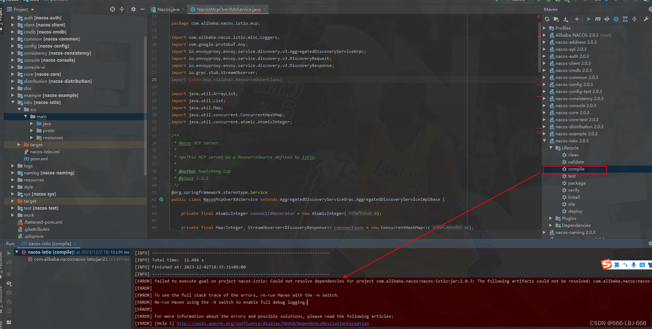Click the Project tree vertical scrollbar
The height and width of the screenshot is (329, 652).
point(145,106)
